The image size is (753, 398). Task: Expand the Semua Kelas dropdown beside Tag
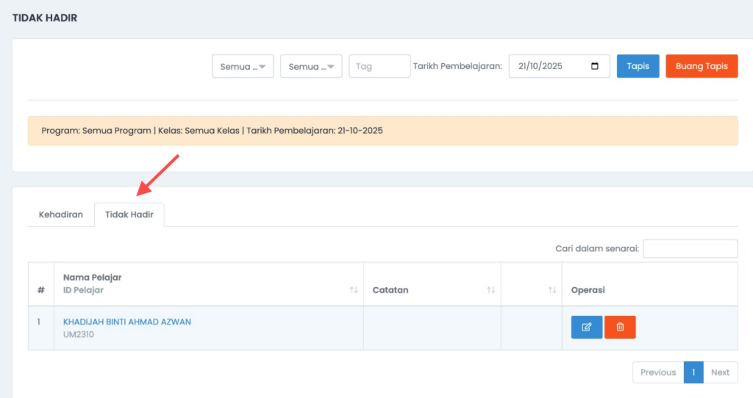coord(311,66)
